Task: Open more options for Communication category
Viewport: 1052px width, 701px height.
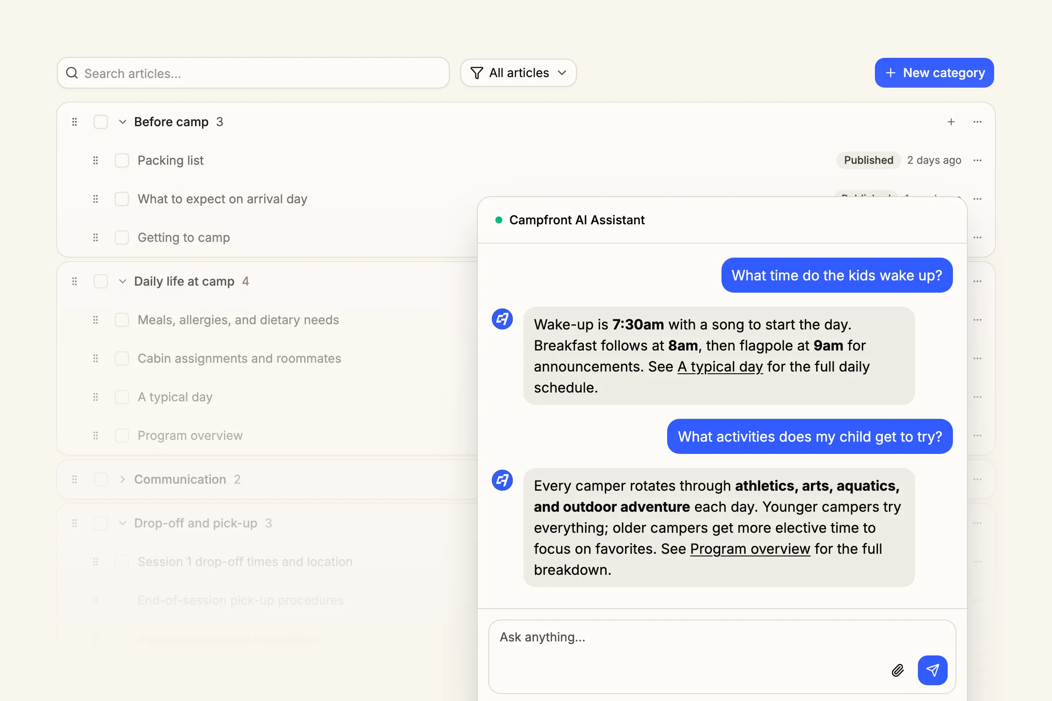Action: 978,479
